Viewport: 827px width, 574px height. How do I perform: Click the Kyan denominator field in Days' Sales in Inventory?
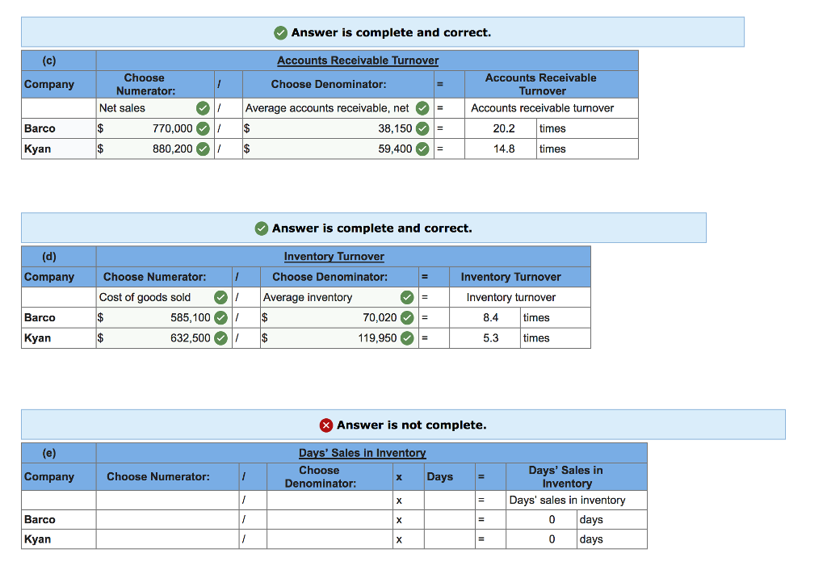(x=330, y=539)
